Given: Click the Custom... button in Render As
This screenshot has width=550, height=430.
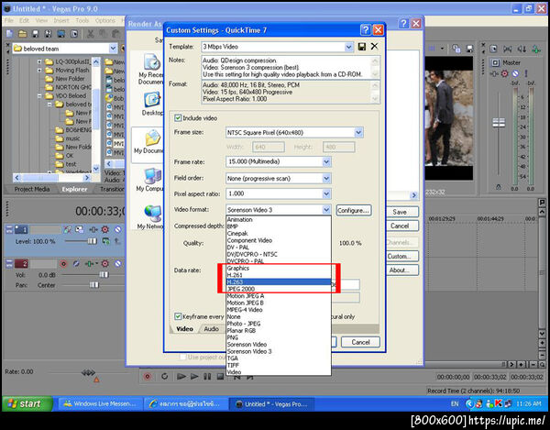Looking at the screenshot, I should pos(402,256).
